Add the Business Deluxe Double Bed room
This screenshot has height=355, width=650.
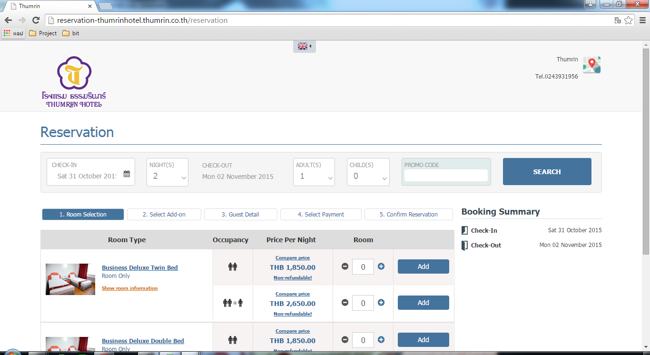point(423,340)
